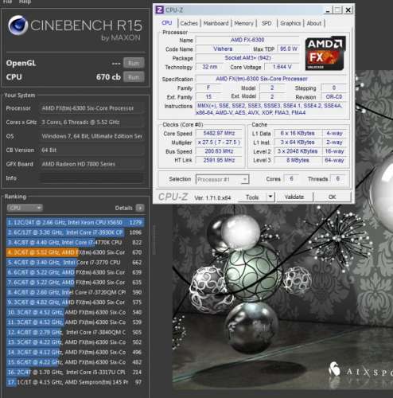The image size is (393, 398).
Task: Open the Graphics tab
Action: [290, 23]
